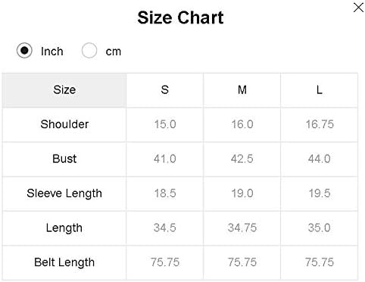Click the Shoulder row label
The width and height of the screenshot is (365, 282).
tap(64, 124)
